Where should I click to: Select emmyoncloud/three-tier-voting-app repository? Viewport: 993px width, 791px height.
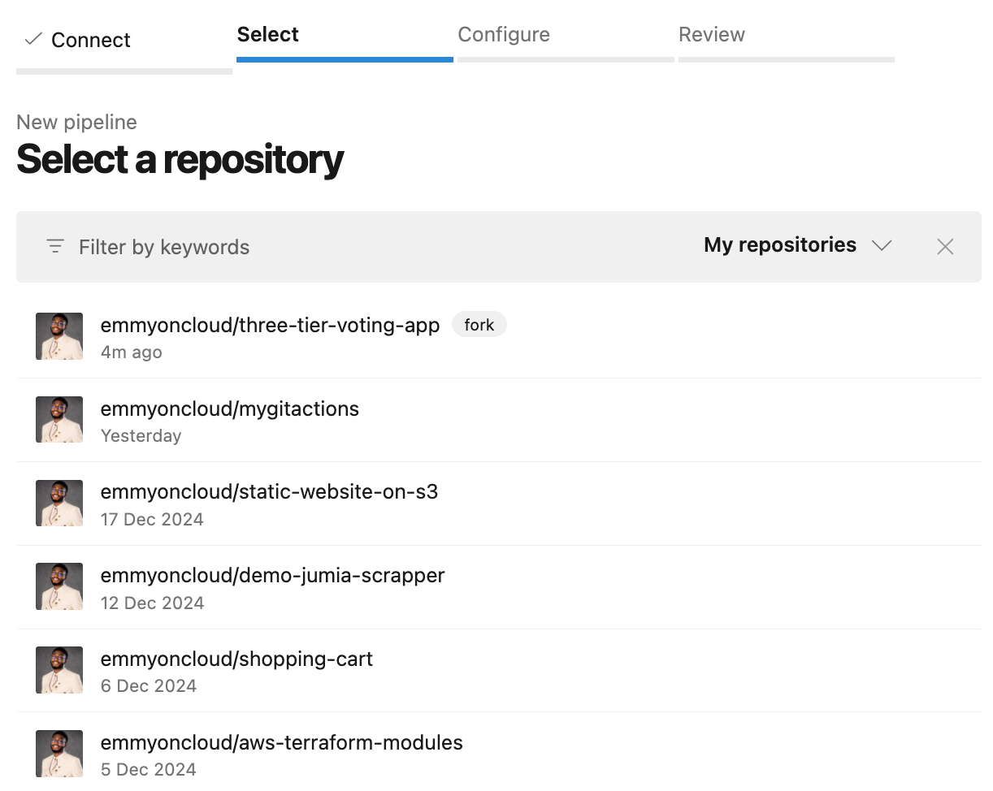coord(499,336)
